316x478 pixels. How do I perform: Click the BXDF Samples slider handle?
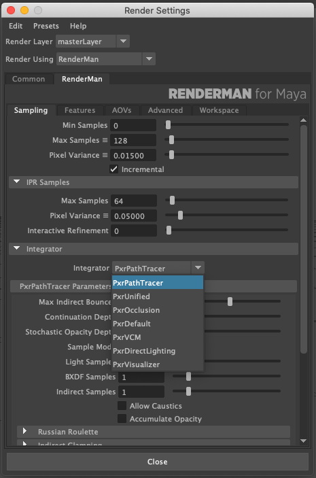coord(189,376)
